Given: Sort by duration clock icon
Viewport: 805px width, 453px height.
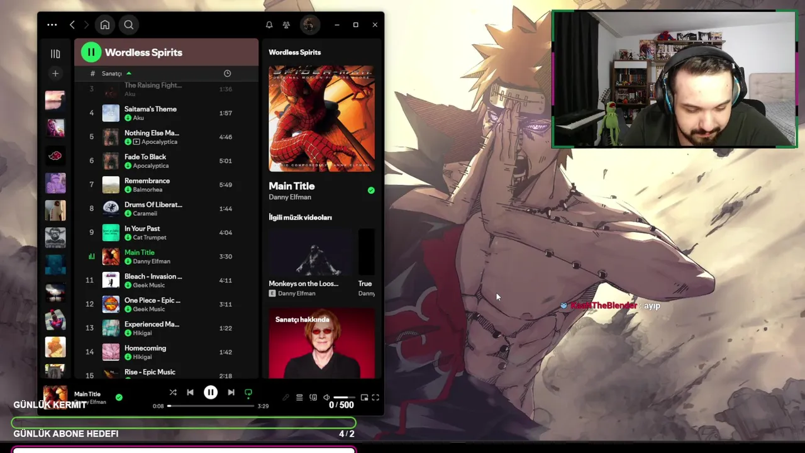Looking at the screenshot, I should click(x=227, y=74).
